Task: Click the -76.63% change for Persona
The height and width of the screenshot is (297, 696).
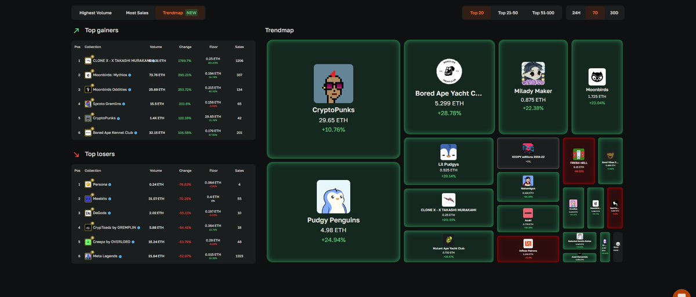Action: click(x=185, y=185)
